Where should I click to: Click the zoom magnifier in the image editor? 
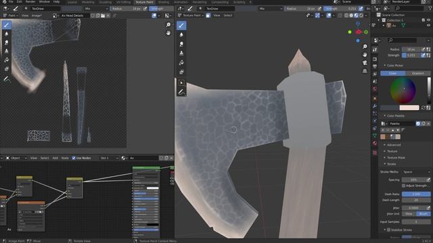coord(168,25)
